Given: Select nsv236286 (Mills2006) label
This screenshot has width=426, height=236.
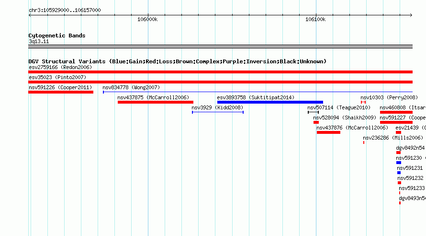Looking at the screenshot, I should (393, 138).
